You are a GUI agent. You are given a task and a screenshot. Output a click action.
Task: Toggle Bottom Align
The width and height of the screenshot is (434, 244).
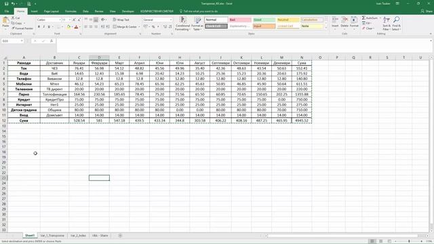(x=96, y=20)
